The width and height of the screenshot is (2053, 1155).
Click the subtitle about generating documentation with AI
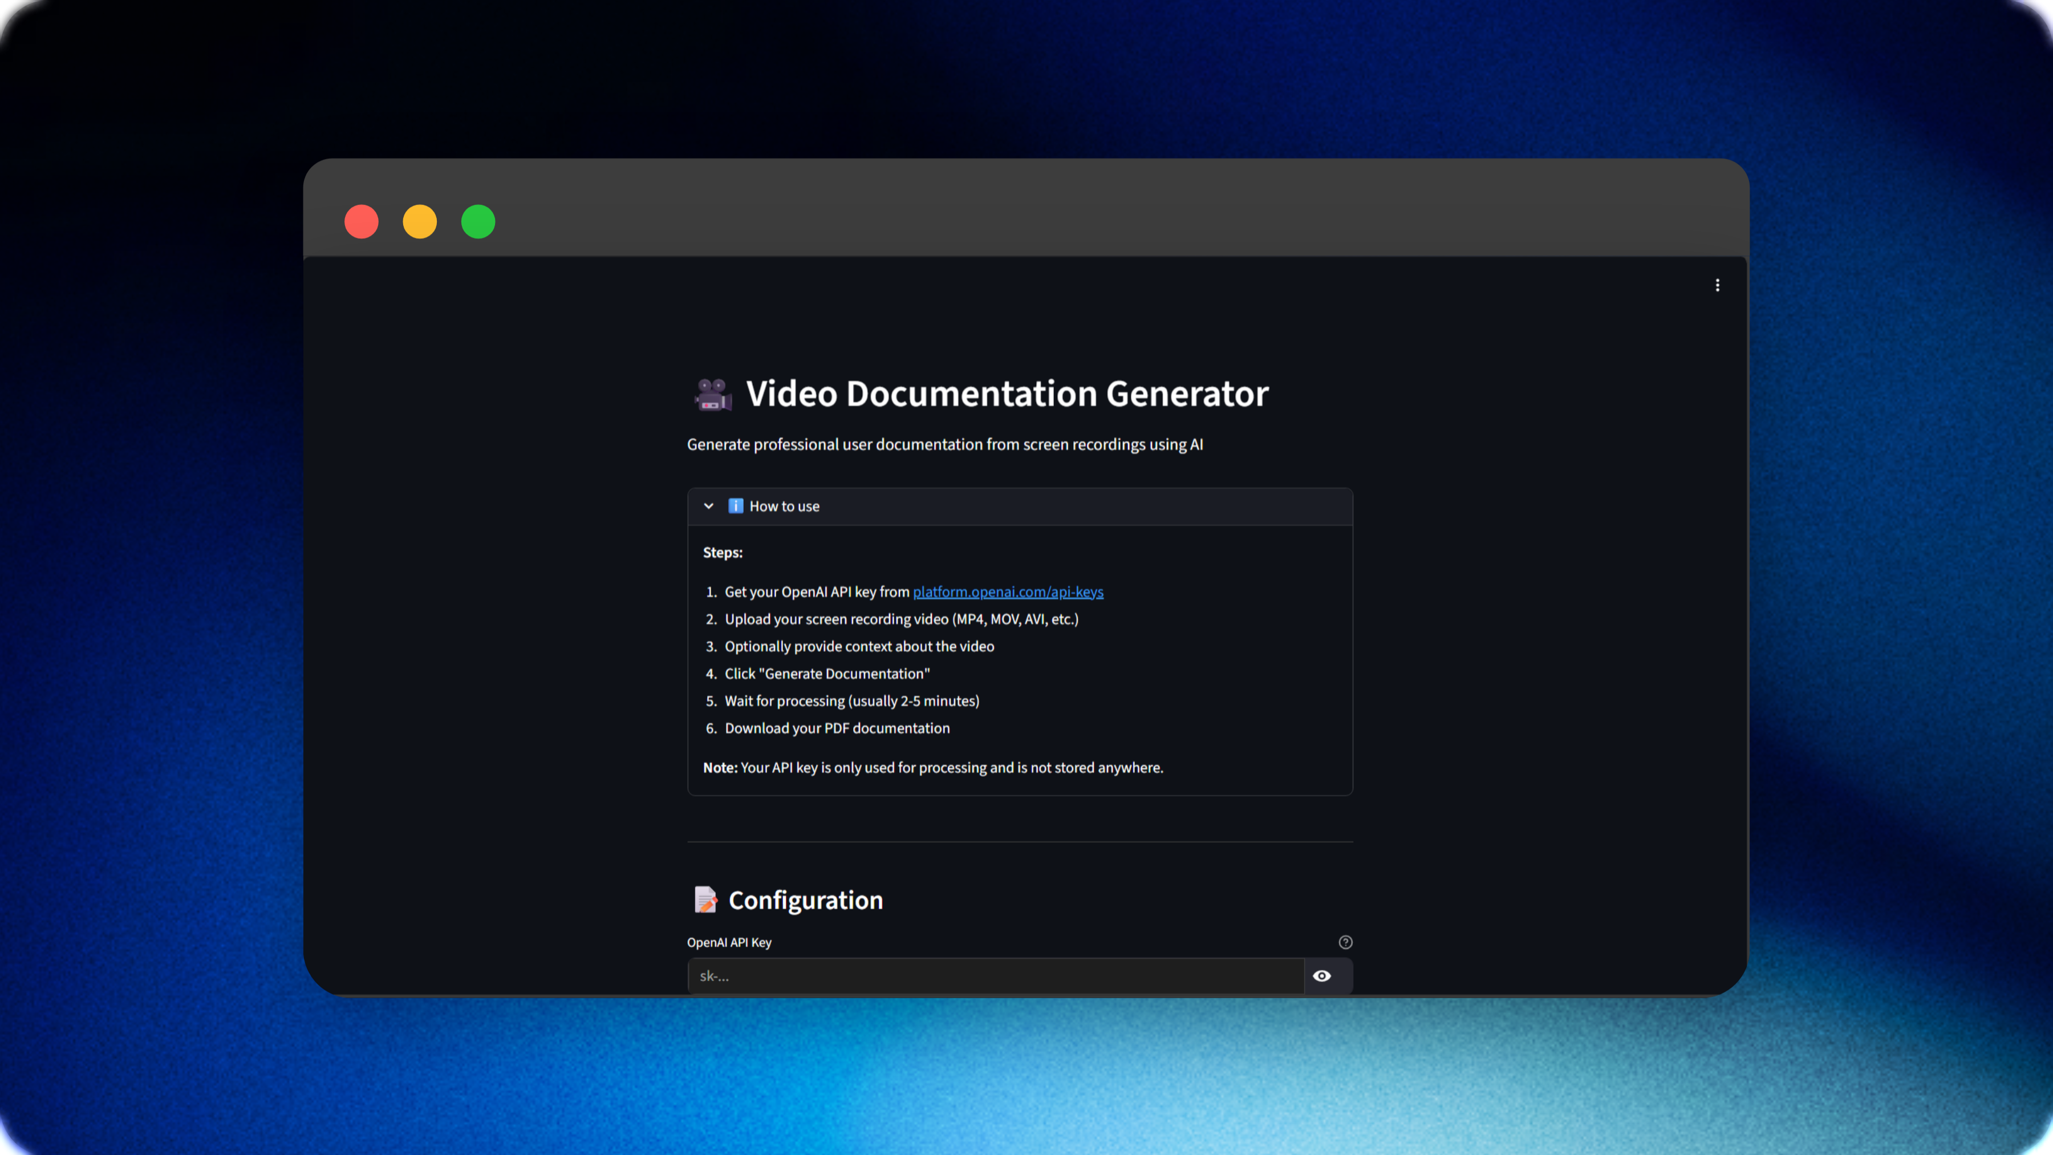click(x=945, y=445)
